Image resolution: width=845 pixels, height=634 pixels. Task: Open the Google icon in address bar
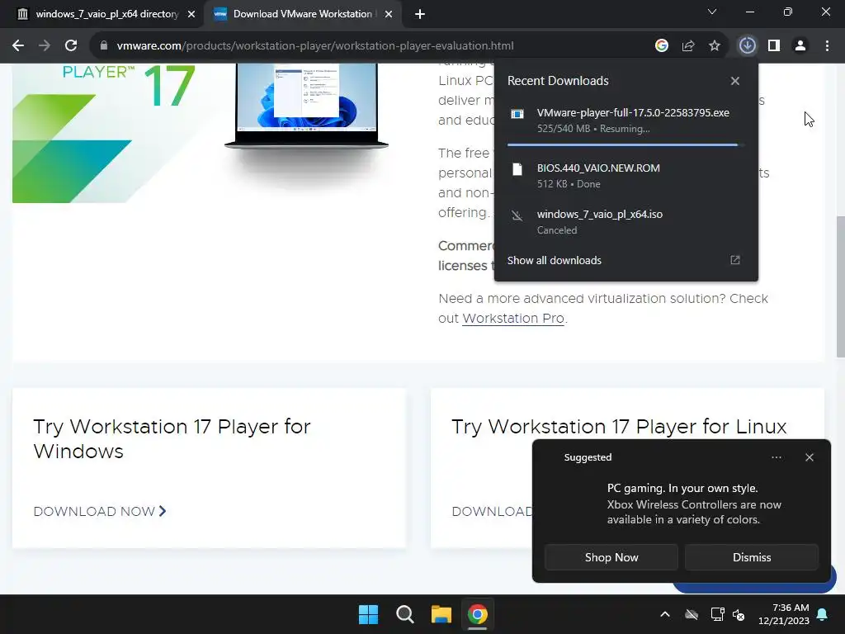662,46
